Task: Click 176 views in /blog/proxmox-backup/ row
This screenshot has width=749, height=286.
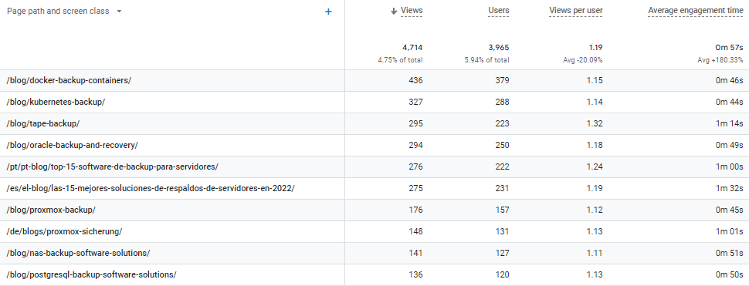Action: point(416,210)
